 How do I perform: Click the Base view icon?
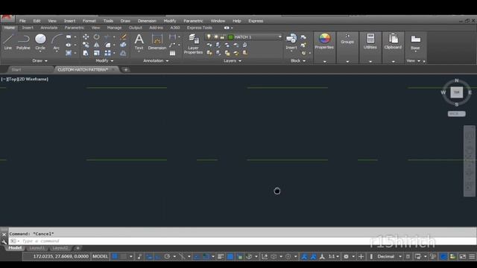415,42
